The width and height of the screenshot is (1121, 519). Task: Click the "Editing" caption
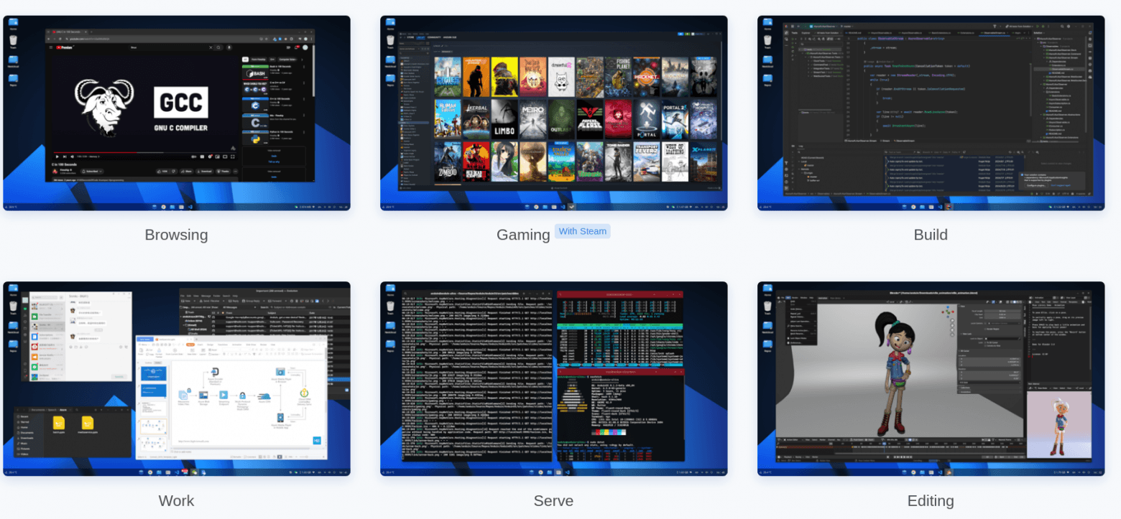[931, 500]
